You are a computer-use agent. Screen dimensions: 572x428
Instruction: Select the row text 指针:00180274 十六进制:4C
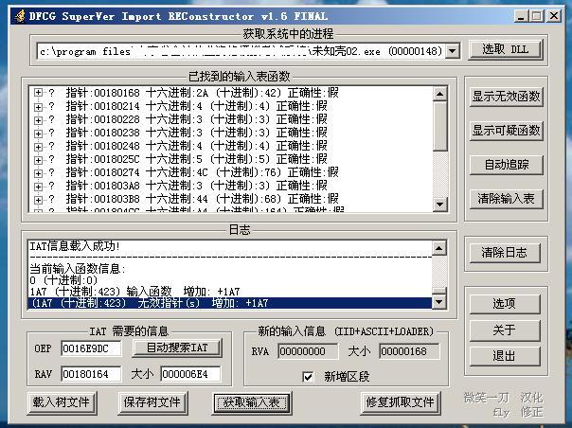click(x=202, y=172)
